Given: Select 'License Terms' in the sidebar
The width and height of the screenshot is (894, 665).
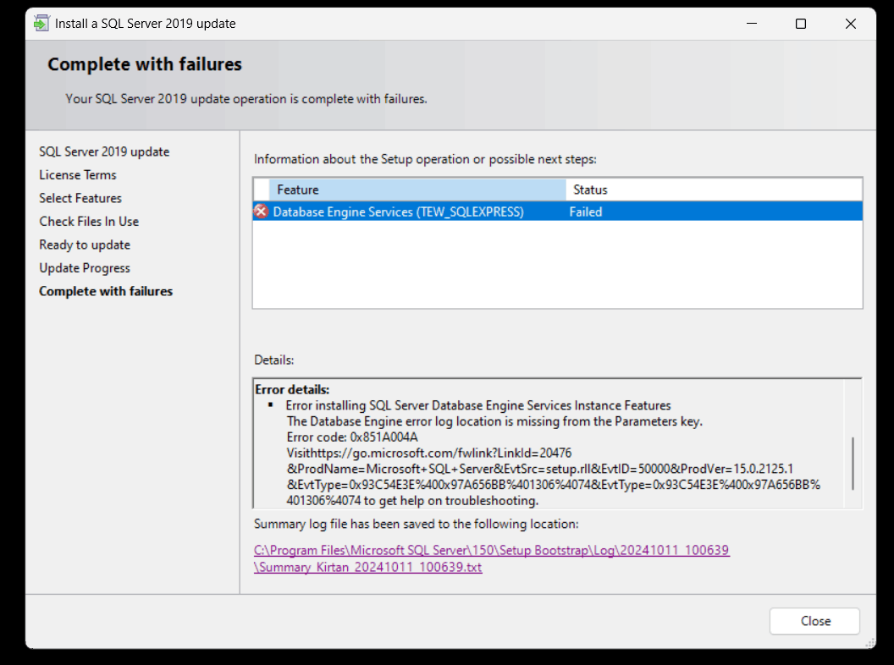Looking at the screenshot, I should [x=78, y=174].
